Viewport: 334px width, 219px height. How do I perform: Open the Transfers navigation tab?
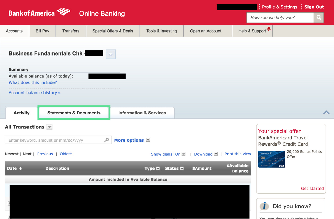click(x=71, y=31)
